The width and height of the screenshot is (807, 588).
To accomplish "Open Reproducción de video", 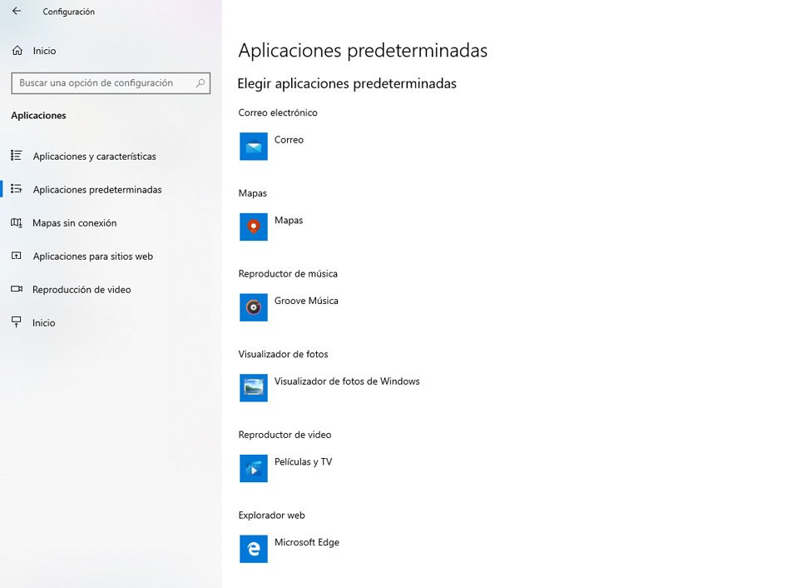I will coord(82,290).
